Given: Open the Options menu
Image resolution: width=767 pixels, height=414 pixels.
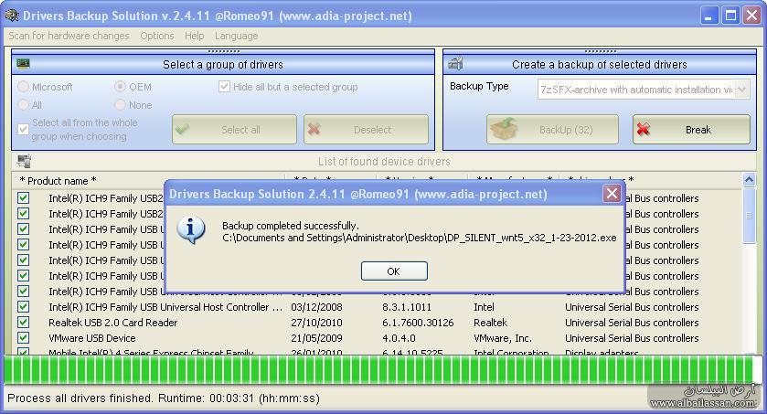Looking at the screenshot, I should click(157, 36).
